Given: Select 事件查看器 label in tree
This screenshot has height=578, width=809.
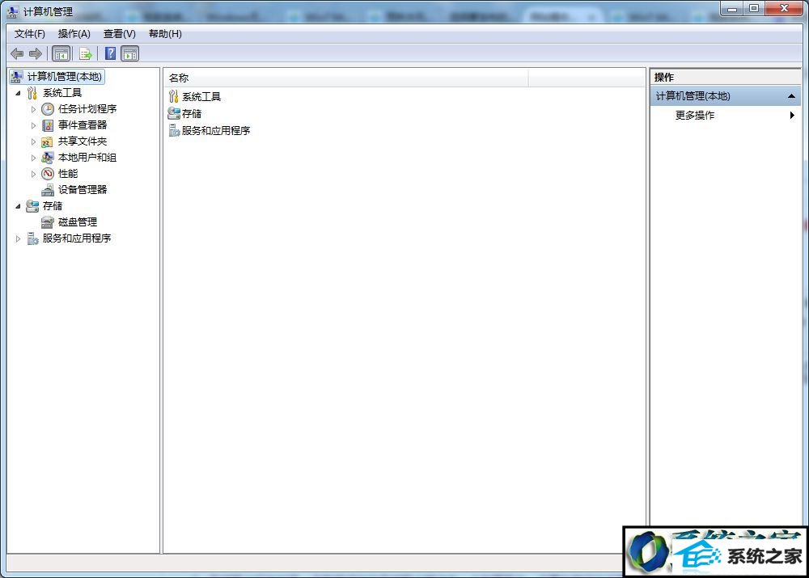Looking at the screenshot, I should click(83, 125).
